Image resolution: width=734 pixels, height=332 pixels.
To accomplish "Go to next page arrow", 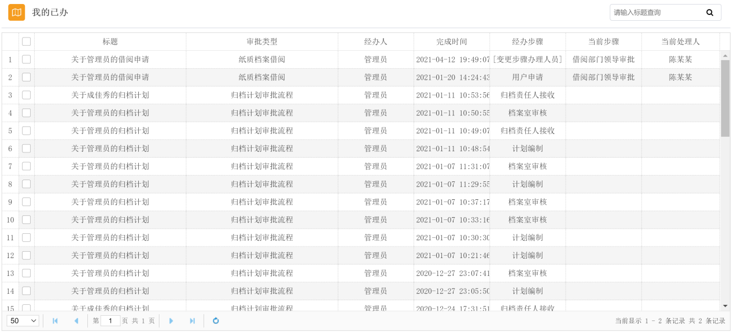I will [171, 321].
